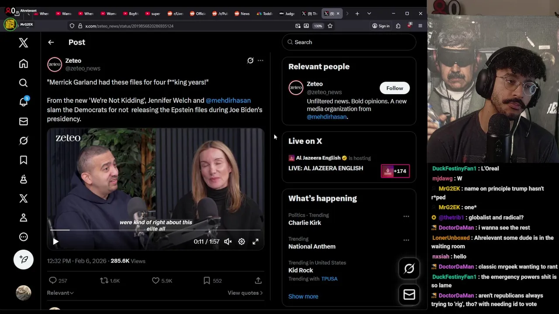
Task: Open Premium X icon in sidebar
Action: point(24,198)
